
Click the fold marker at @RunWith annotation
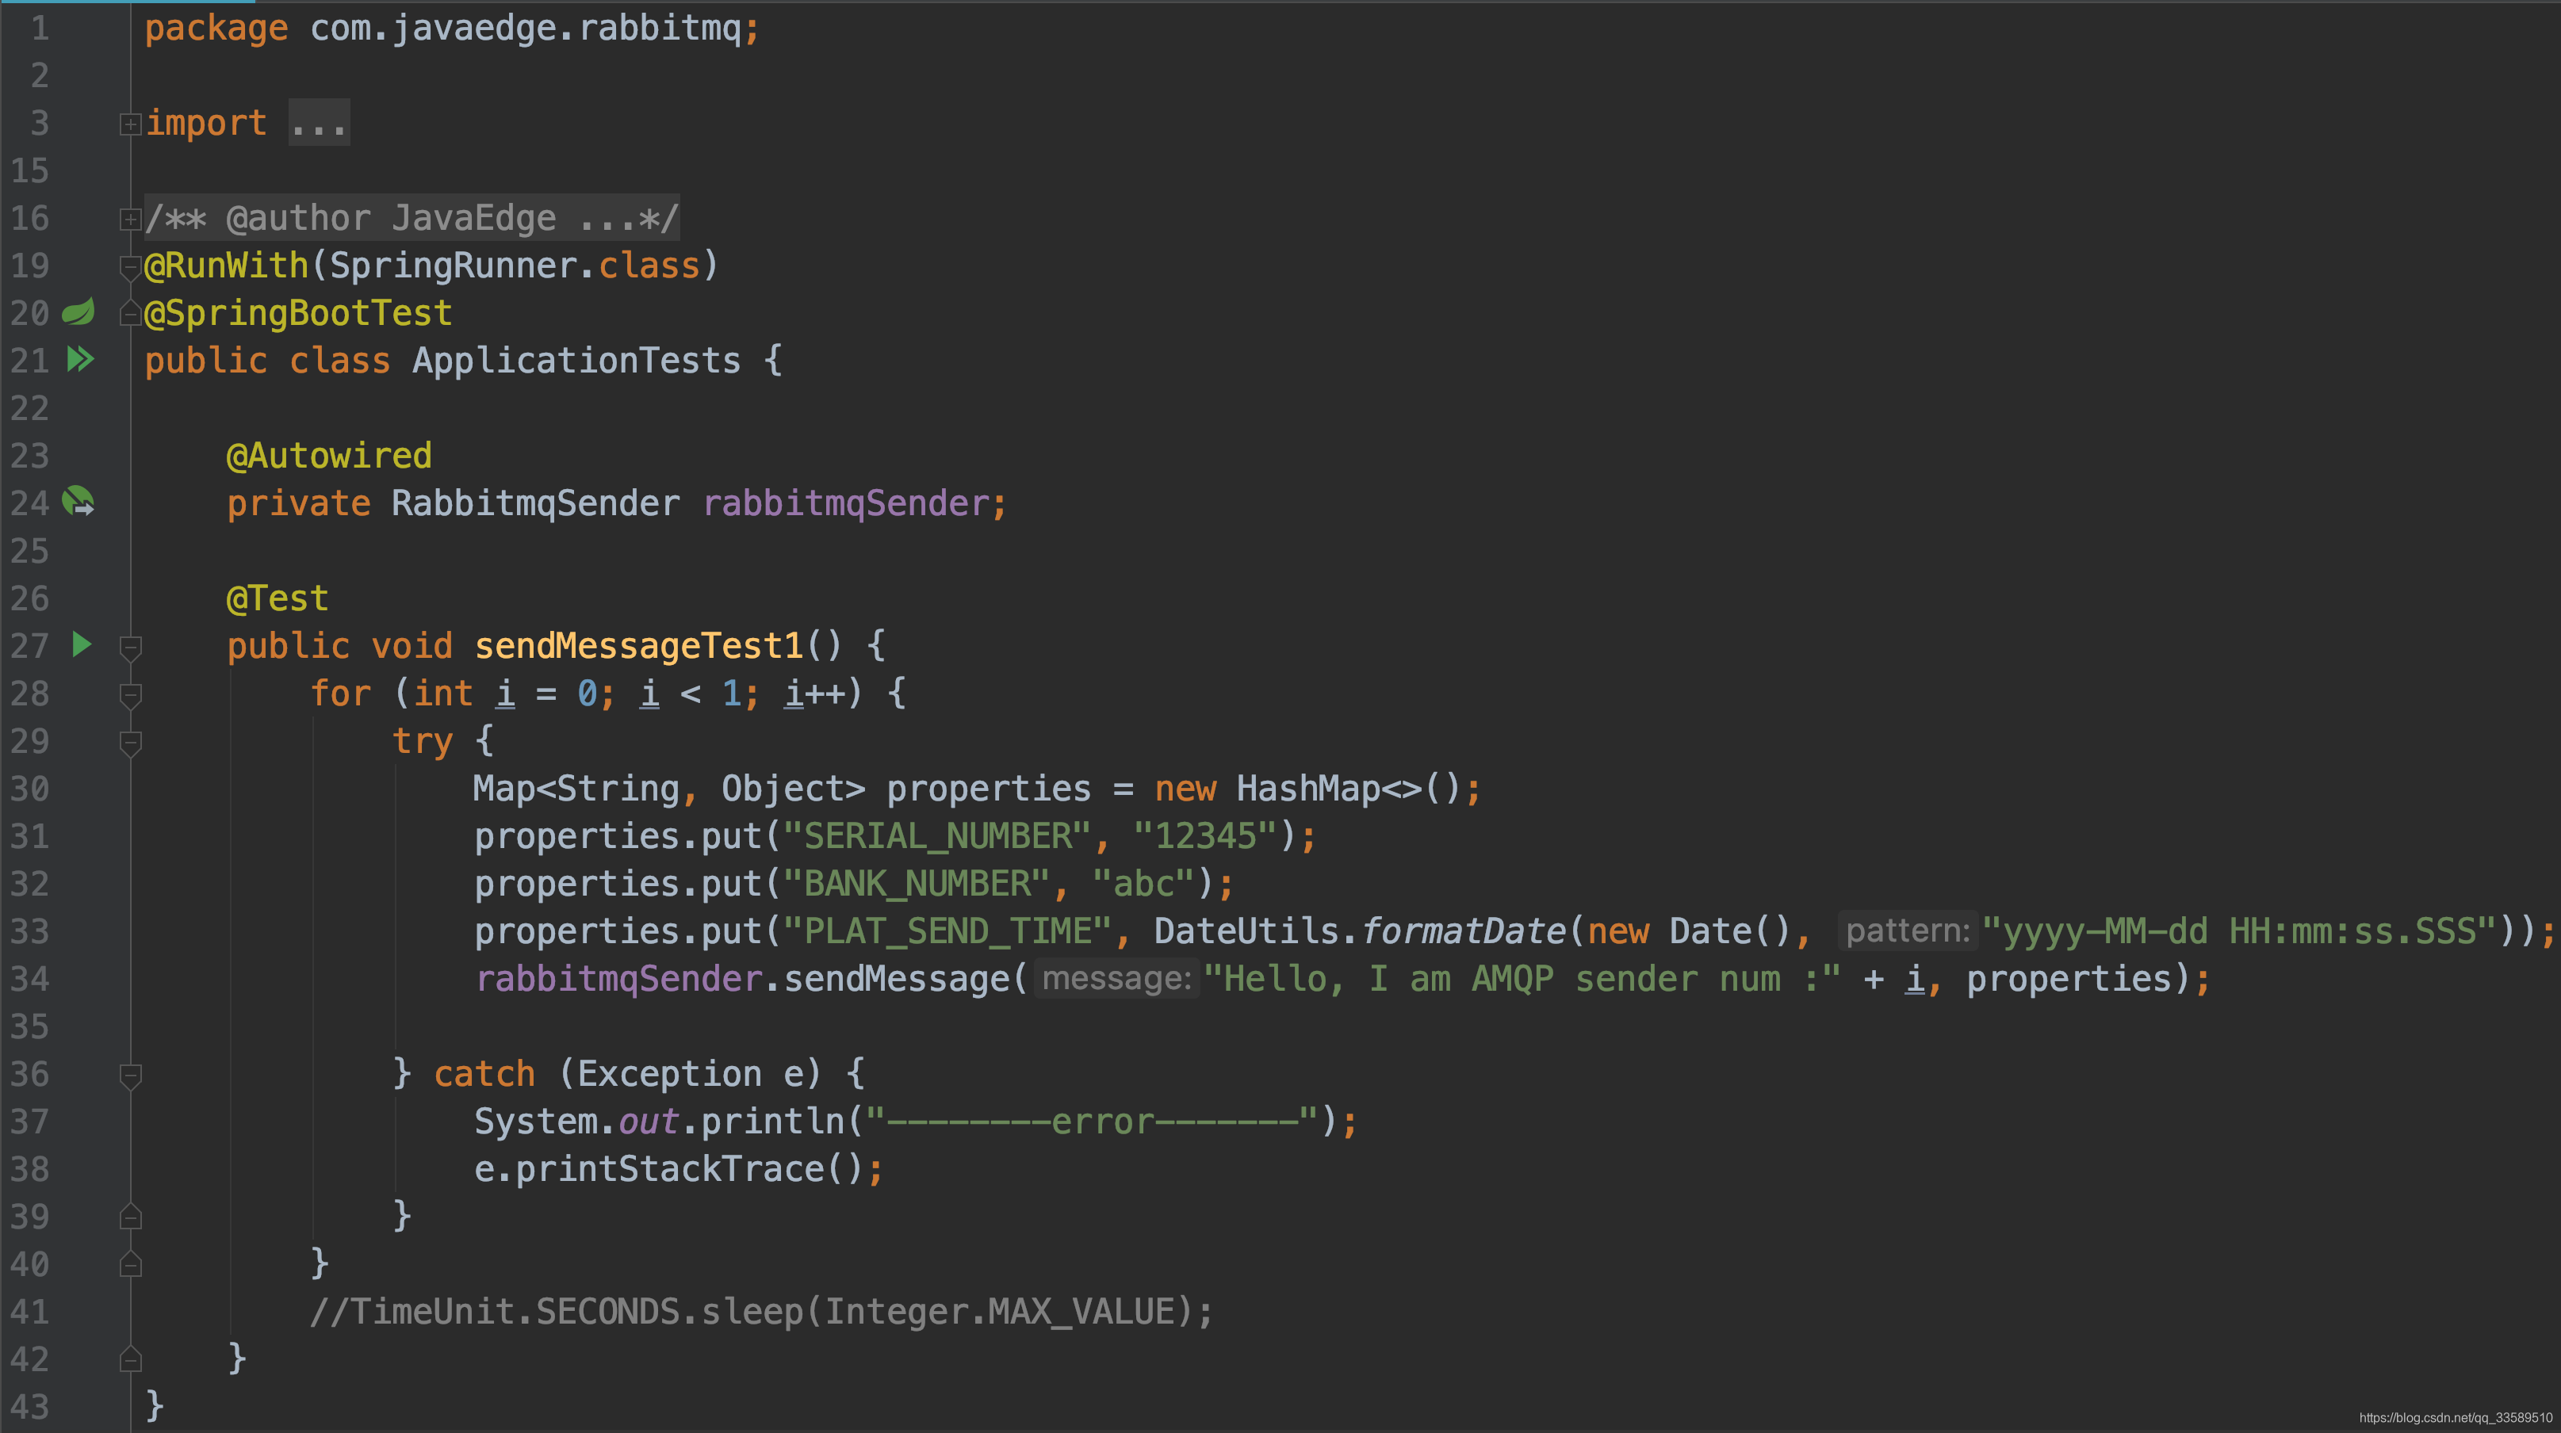point(130,266)
